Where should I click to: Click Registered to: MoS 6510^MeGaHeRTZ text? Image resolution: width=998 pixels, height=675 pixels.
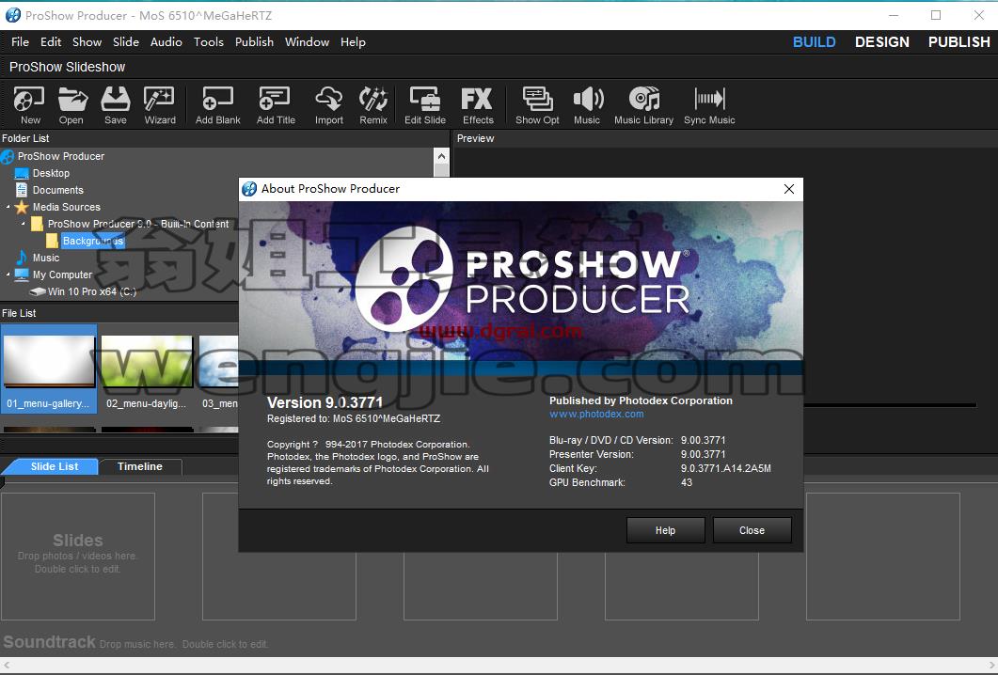click(354, 418)
